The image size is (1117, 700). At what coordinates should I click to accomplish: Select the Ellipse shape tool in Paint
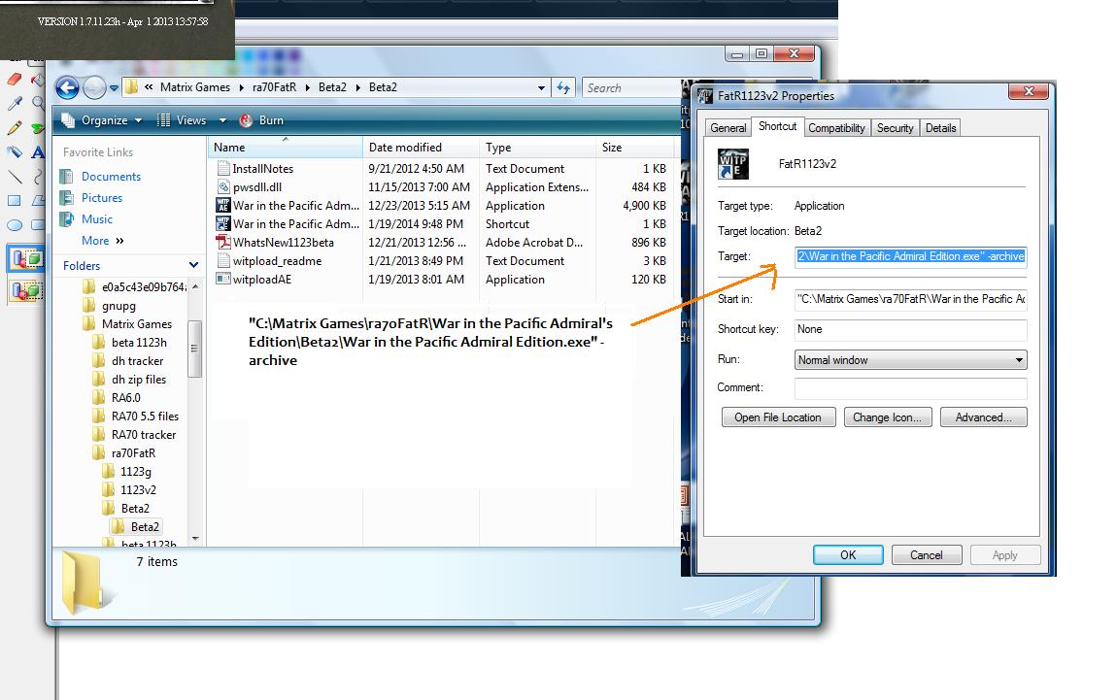(x=14, y=225)
